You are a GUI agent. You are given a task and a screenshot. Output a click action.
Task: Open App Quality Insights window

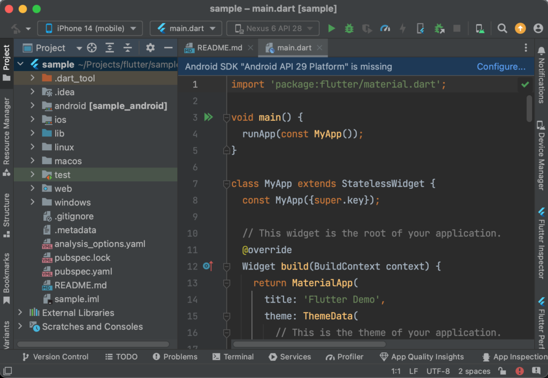click(x=422, y=357)
